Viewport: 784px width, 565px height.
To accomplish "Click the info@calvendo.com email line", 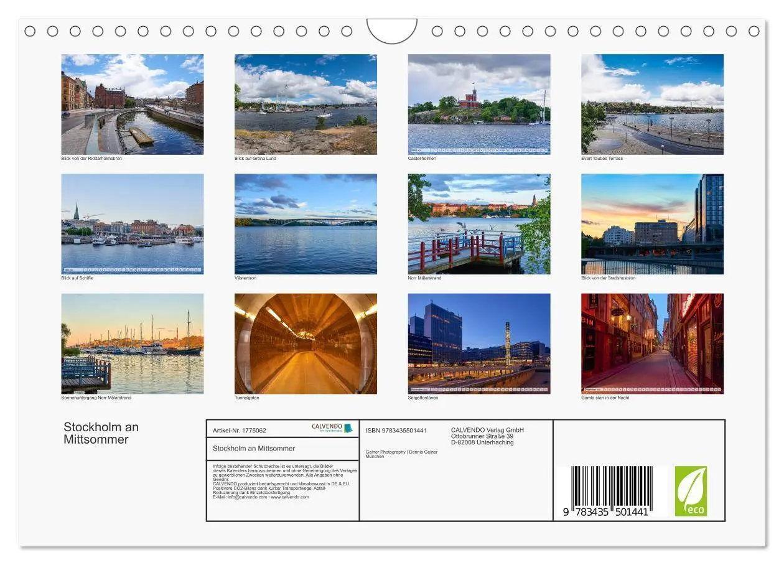I will (261, 497).
